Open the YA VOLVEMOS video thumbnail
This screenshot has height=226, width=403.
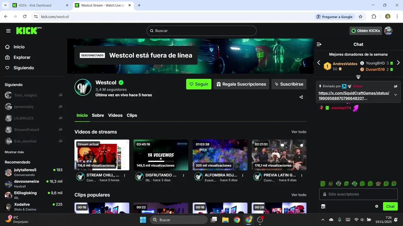(161, 155)
